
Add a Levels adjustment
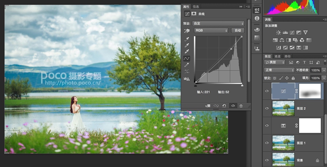tap(285, 33)
